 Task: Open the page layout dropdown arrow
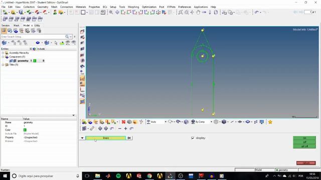tap(87, 12)
